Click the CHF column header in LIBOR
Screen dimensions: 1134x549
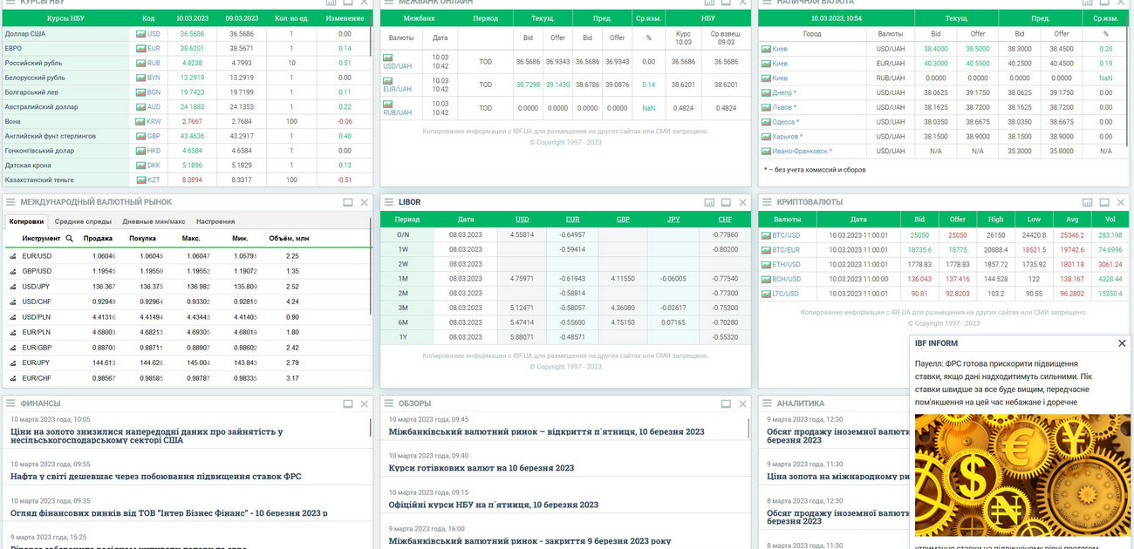tap(725, 220)
